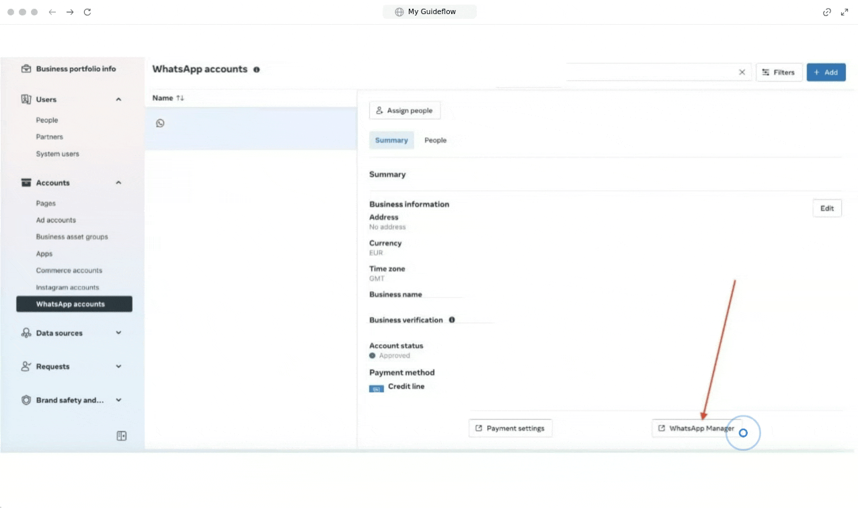Switch to the People tab

coord(435,140)
